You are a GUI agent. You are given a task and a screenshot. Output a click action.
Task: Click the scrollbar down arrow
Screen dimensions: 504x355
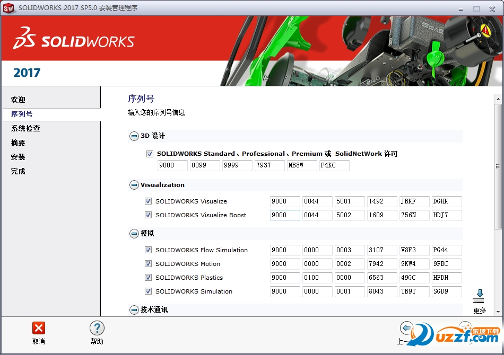pyautogui.click(x=498, y=312)
